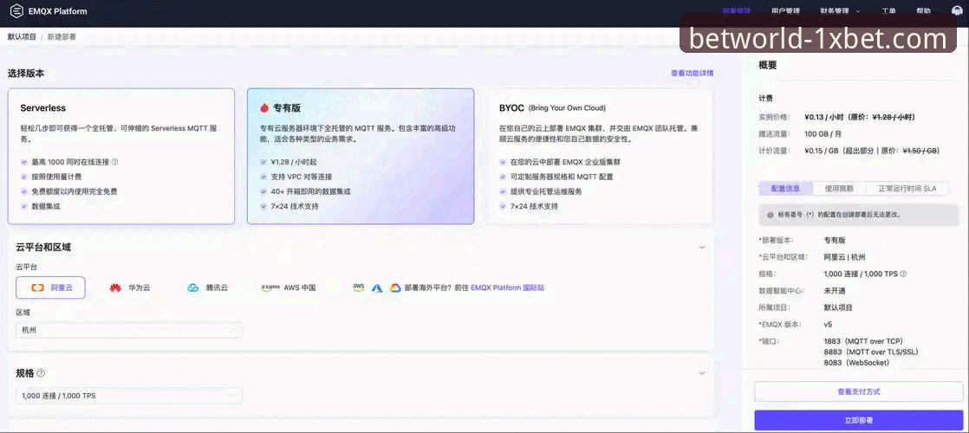Switch to the 配置信息 tab
This screenshot has height=433, width=969.
(785, 189)
